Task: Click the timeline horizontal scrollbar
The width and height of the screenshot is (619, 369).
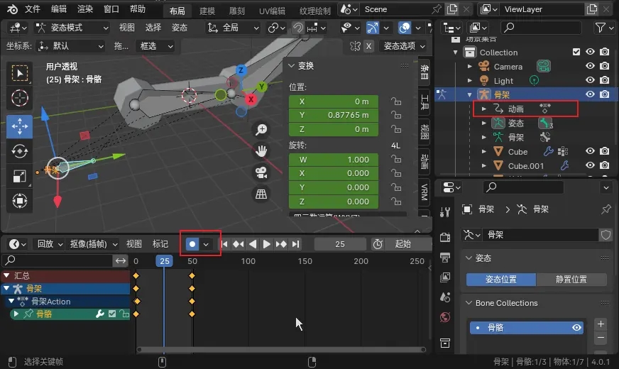Action: tap(280, 349)
